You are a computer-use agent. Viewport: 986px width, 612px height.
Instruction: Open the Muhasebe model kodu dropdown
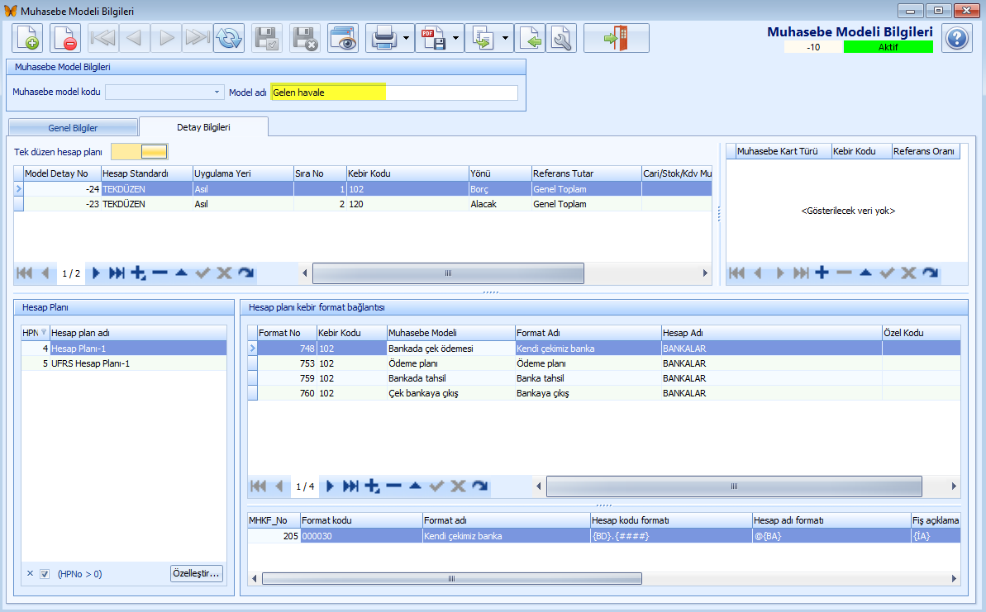click(217, 92)
